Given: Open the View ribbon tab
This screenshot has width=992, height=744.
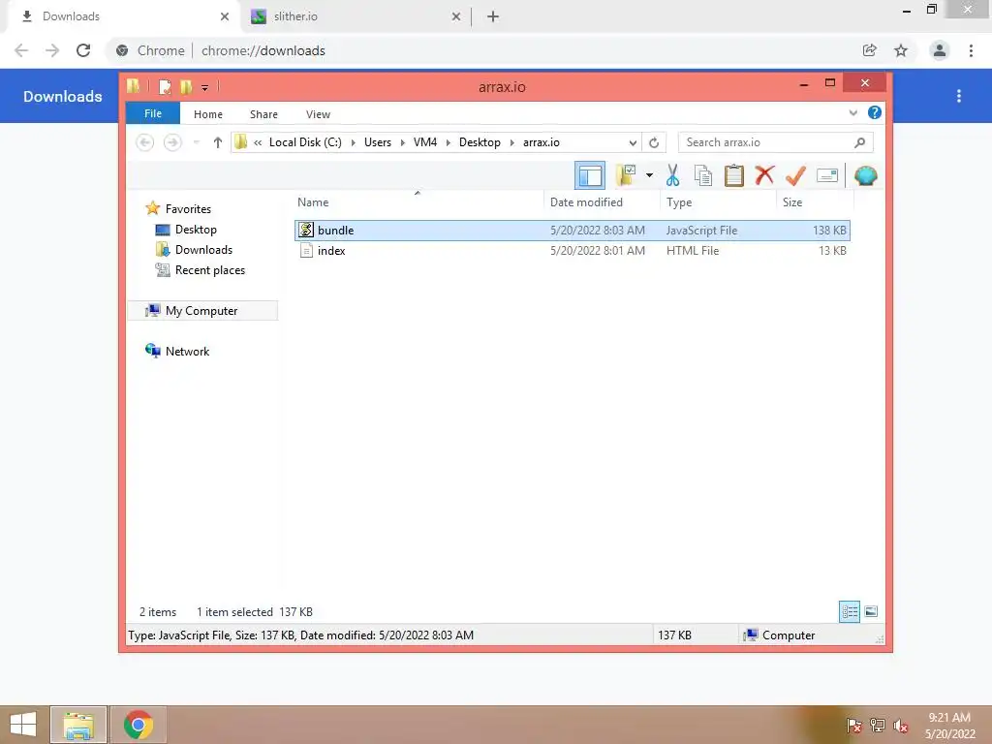Looking at the screenshot, I should pos(318,114).
